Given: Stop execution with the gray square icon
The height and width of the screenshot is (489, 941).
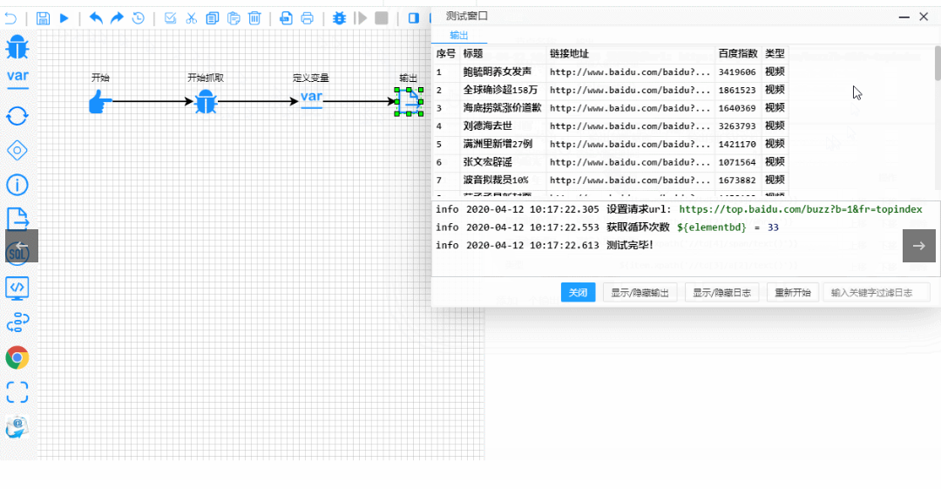Looking at the screenshot, I should (381, 18).
